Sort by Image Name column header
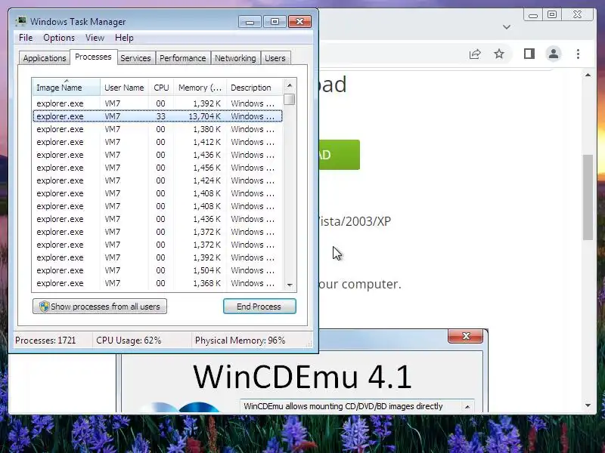This screenshot has width=605, height=453. coord(67,88)
